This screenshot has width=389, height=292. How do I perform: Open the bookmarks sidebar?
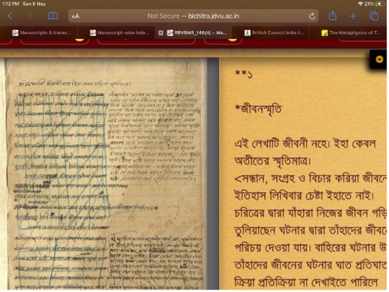pyautogui.click(x=53, y=16)
